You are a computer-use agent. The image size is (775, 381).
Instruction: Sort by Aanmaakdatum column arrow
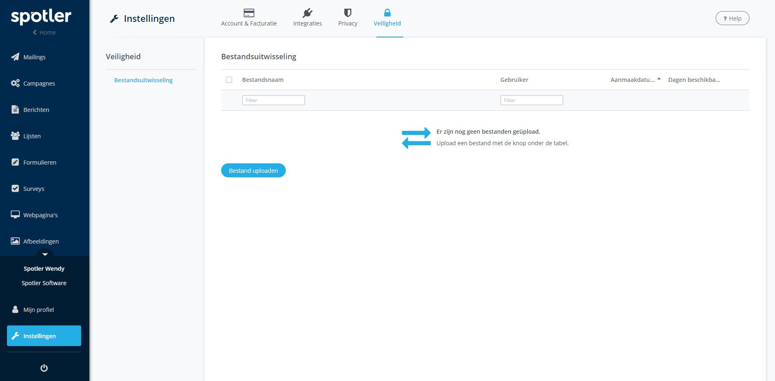pyautogui.click(x=659, y=79)
